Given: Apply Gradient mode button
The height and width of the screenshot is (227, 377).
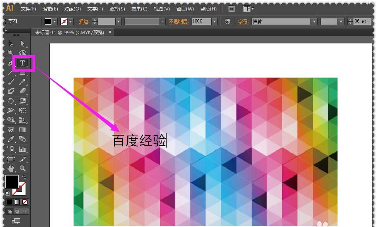Looking at the screenshot, I should pyautogui.click(x=17, y=202).
